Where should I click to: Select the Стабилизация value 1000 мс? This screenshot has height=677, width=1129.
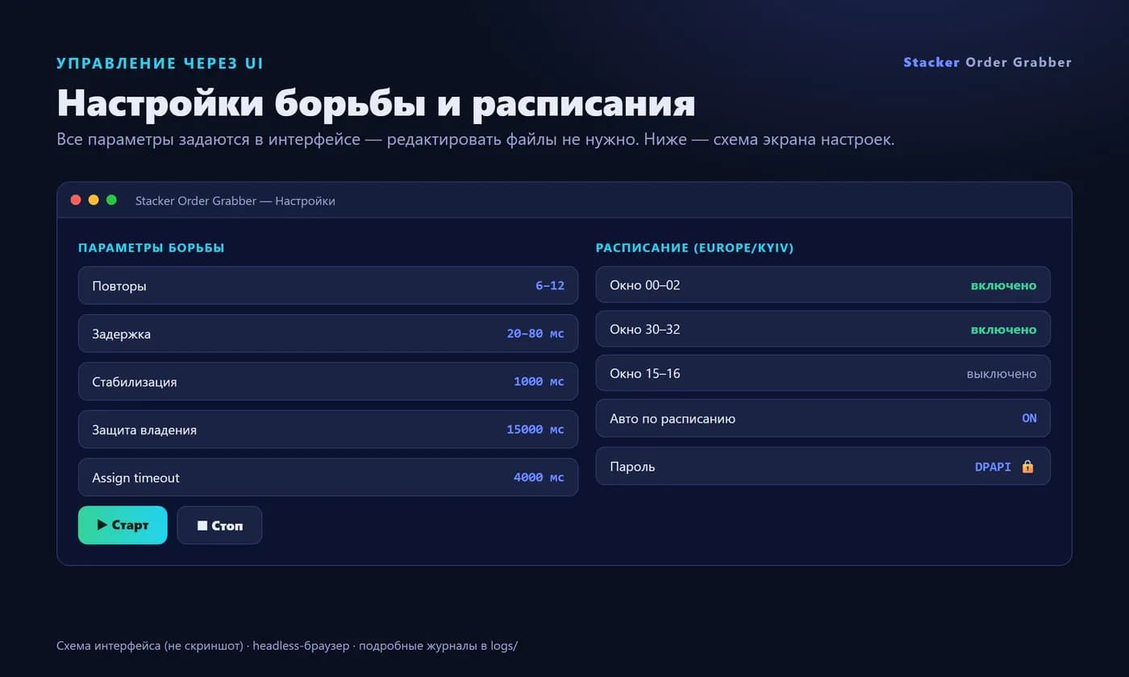coord(539,382)
